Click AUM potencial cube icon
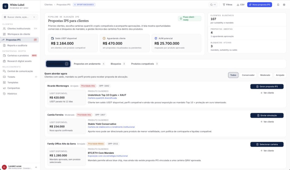 point(156,38)
